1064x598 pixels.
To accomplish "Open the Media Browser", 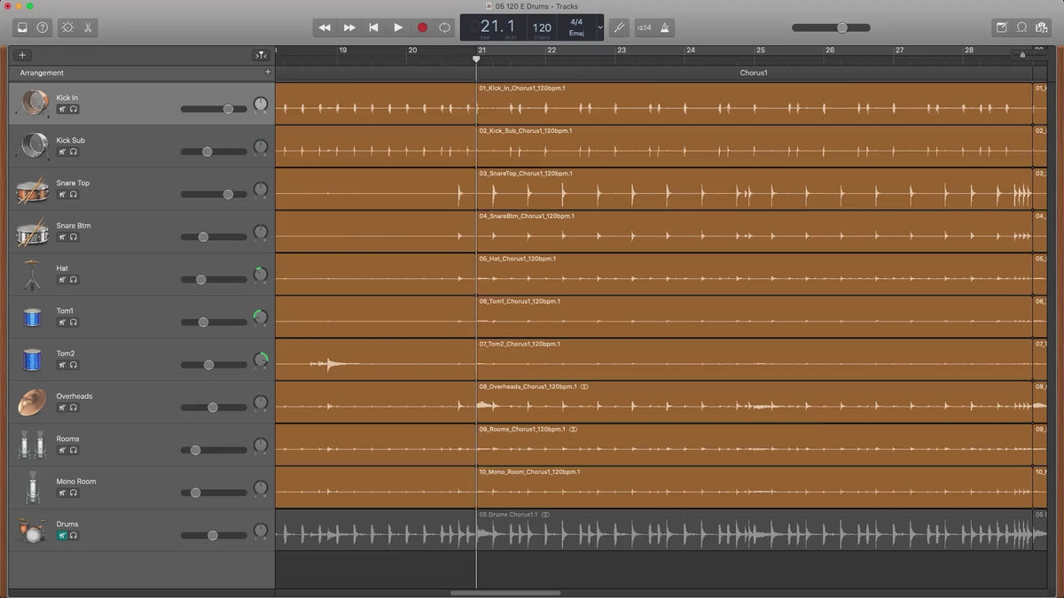I will (x=1043, y=27).
